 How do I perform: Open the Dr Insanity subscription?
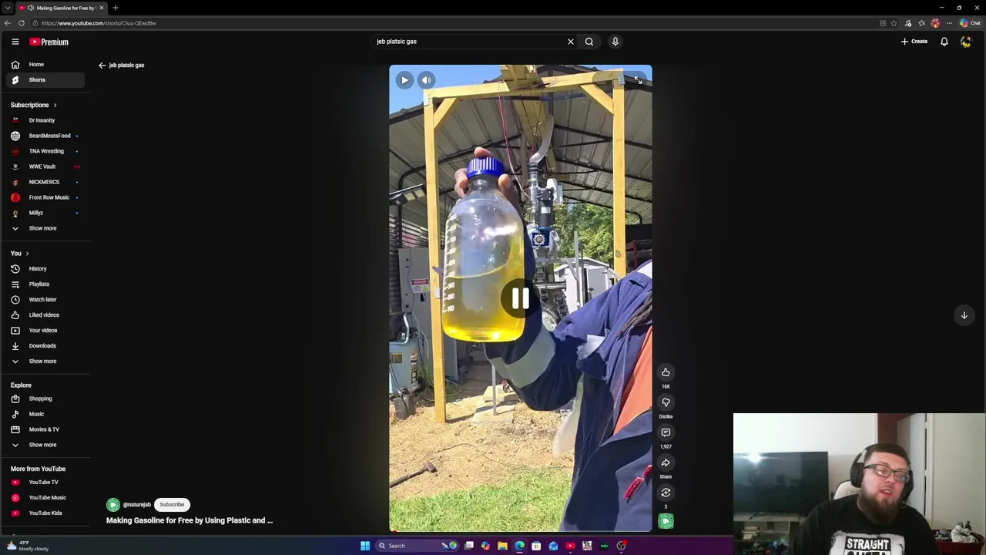pyautogui.click(x=46, y=120)
